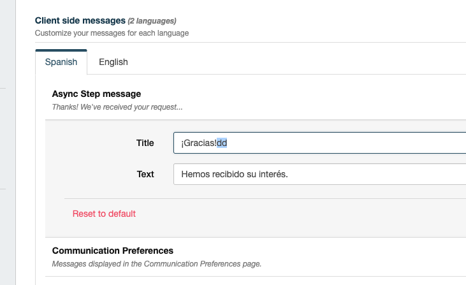Click the red Reset to default link
466x285 pixels.
[104, 214]
